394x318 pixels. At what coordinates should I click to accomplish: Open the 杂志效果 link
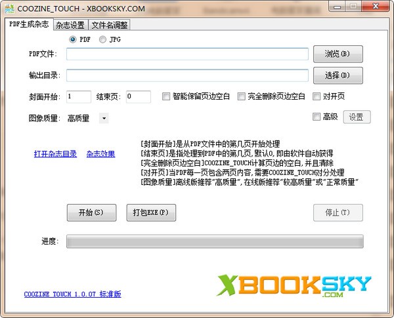click(x=100, y=153)
